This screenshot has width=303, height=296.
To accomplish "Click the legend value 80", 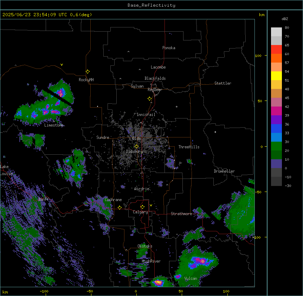I will coord(287,28).
